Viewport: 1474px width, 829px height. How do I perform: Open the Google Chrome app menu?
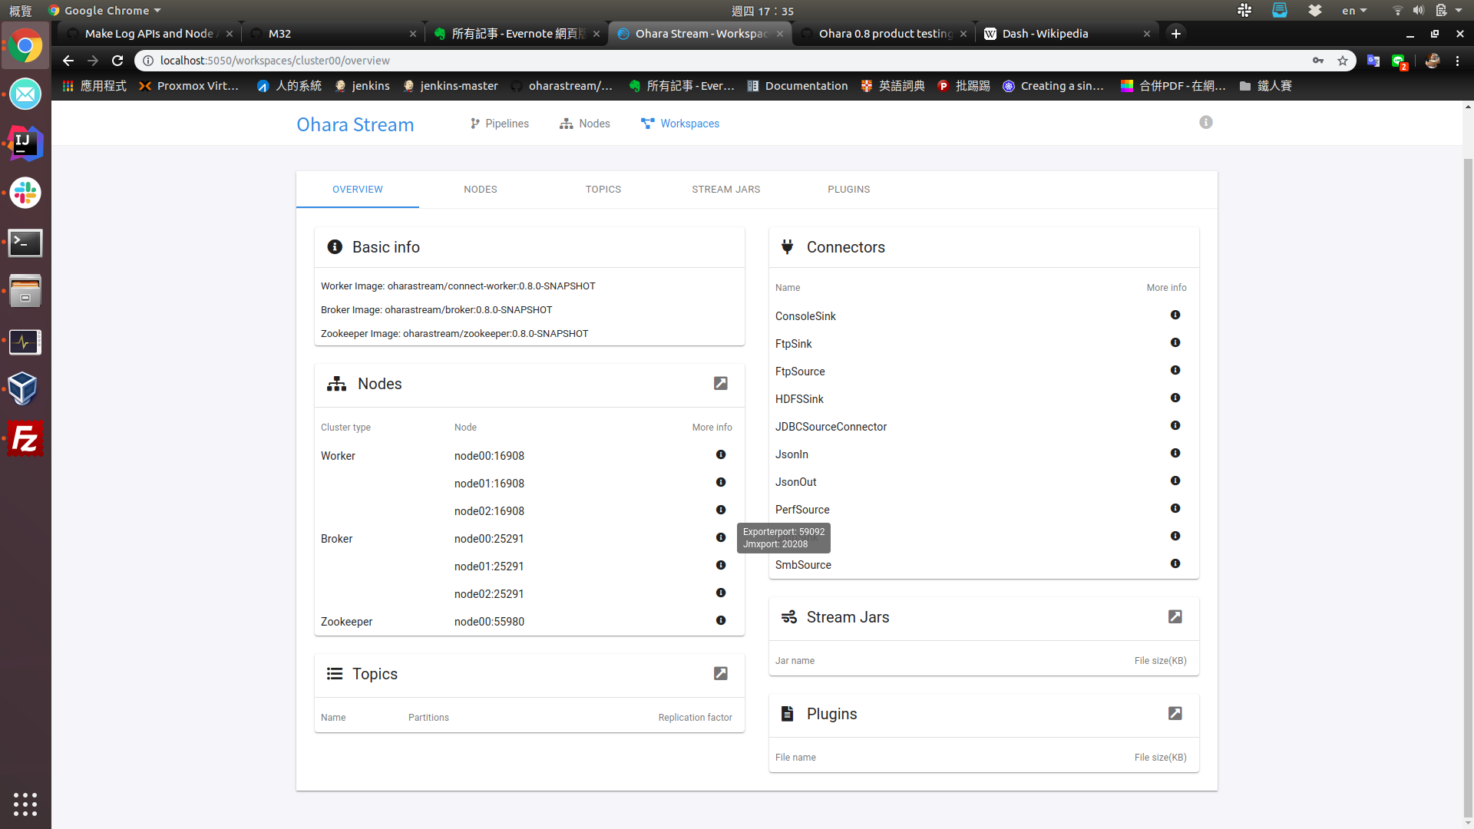(104, 11)
